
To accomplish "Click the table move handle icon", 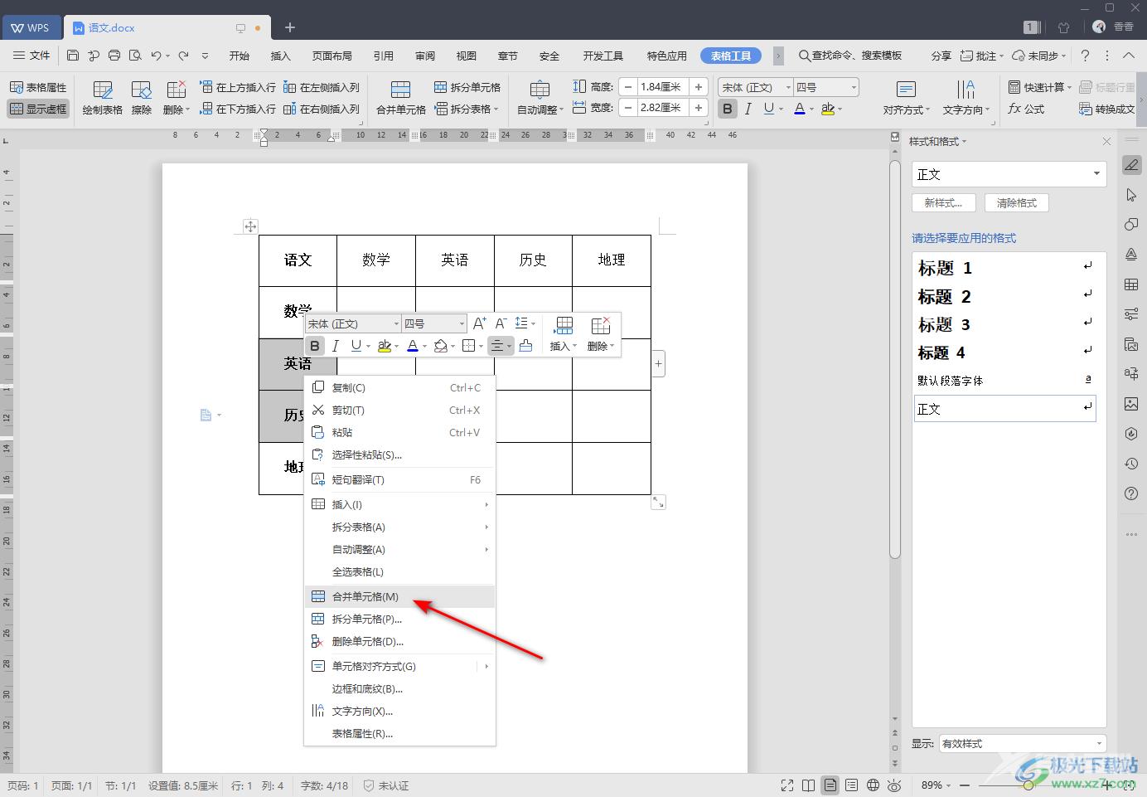I will [250, 226].
